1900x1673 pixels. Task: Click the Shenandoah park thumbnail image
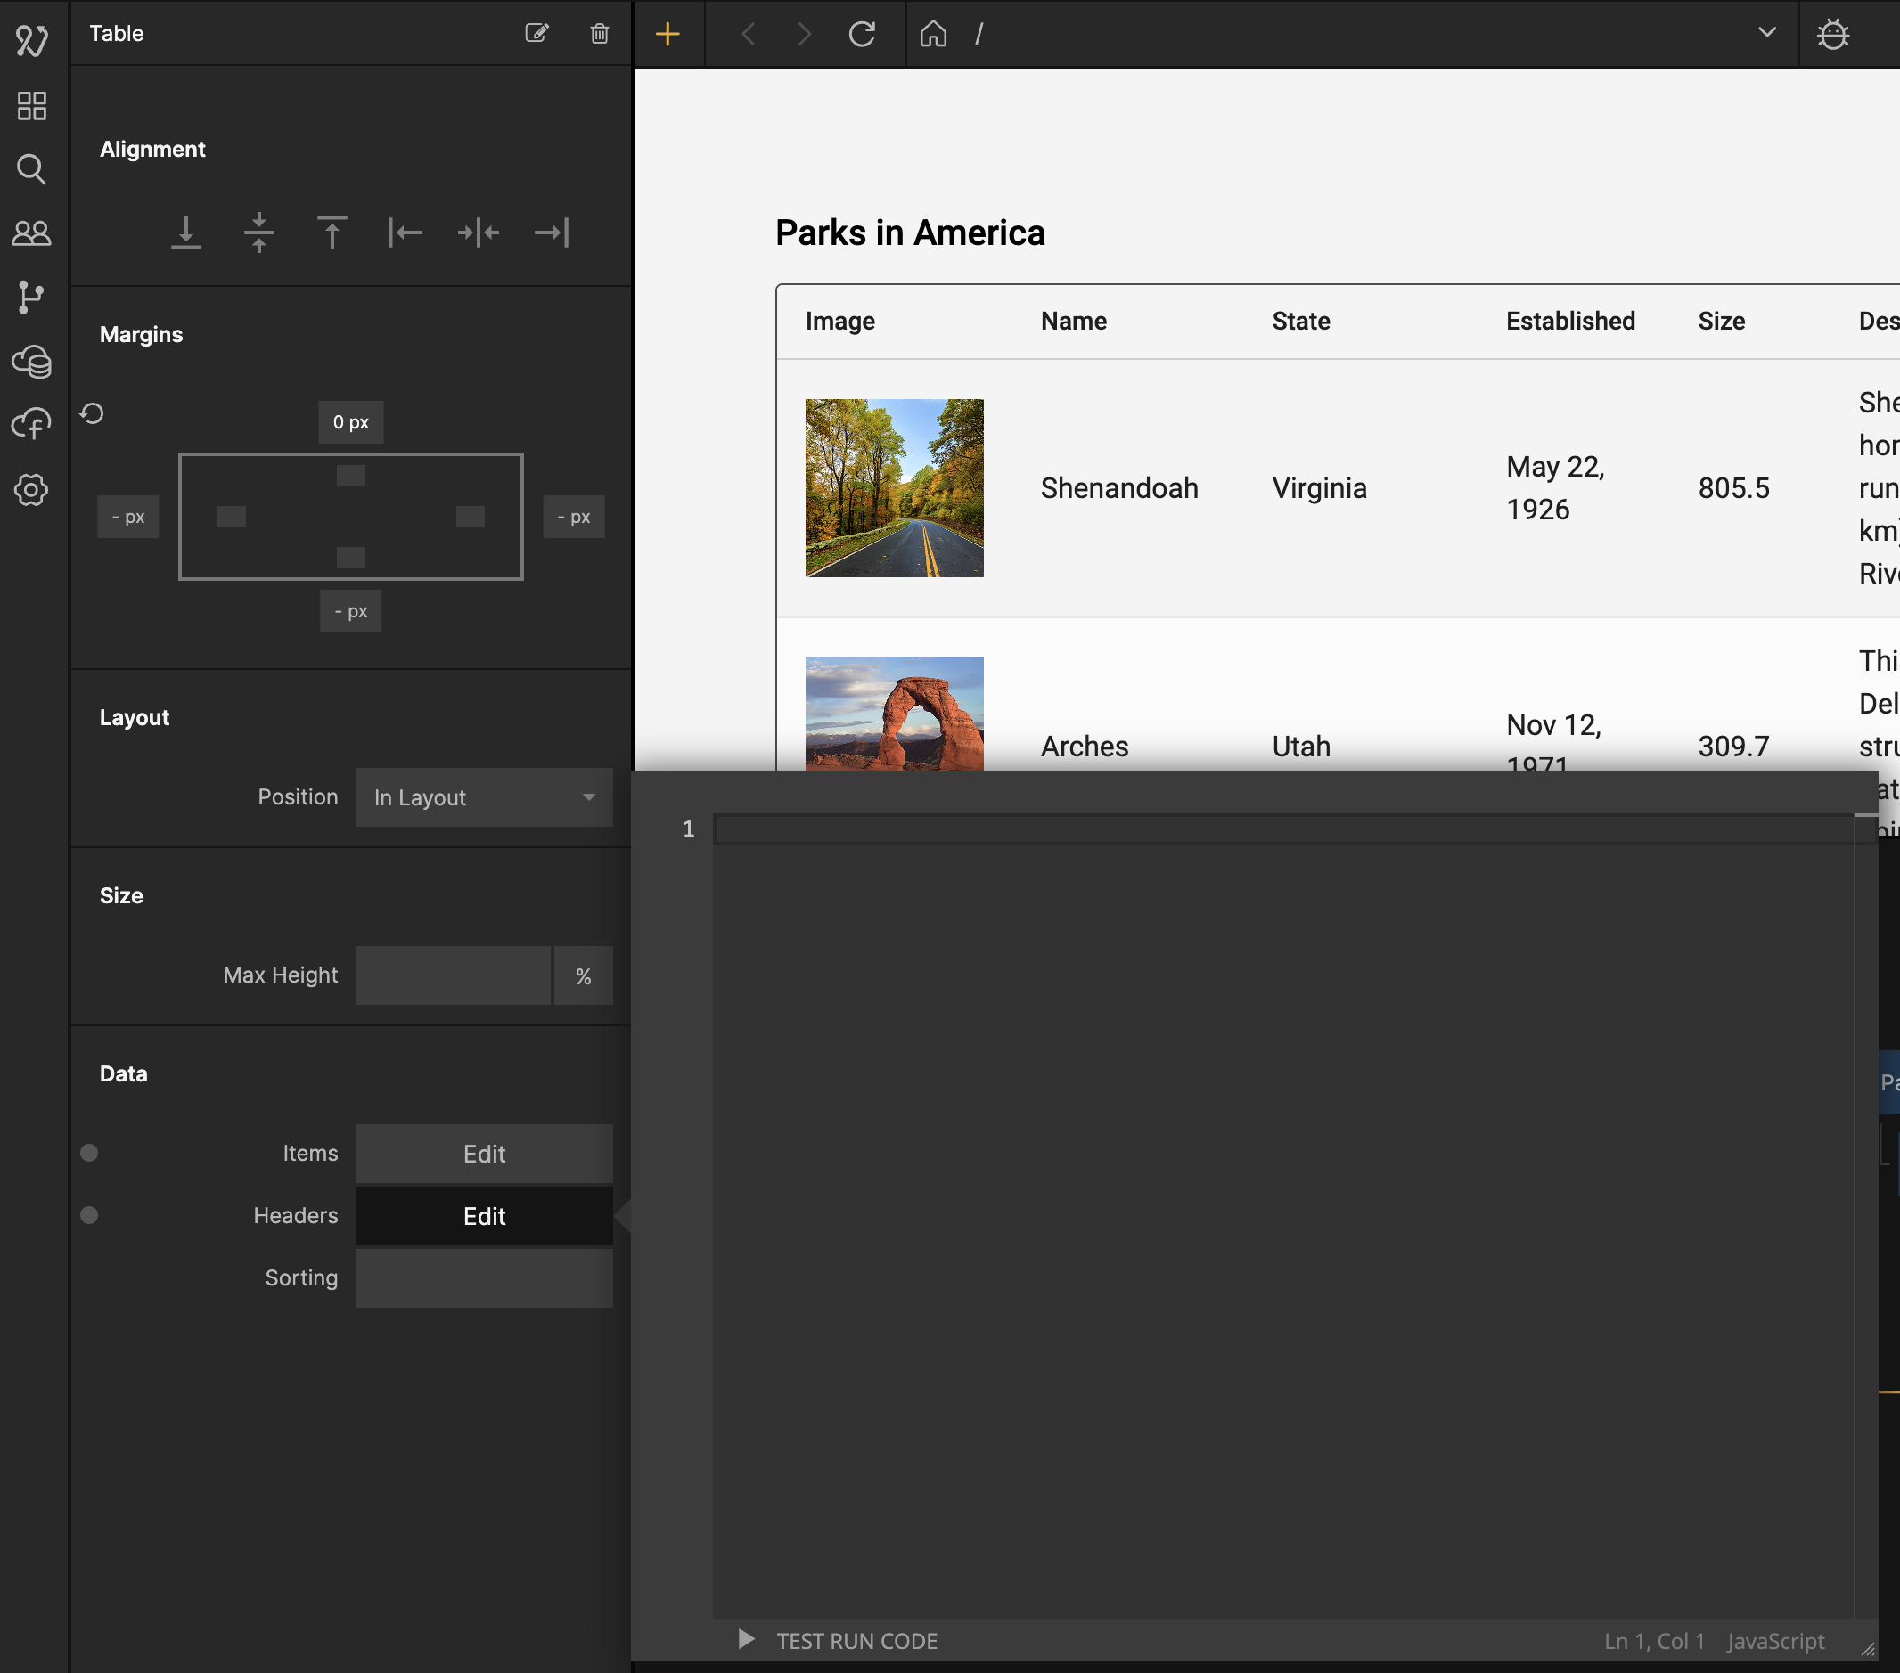894,488
